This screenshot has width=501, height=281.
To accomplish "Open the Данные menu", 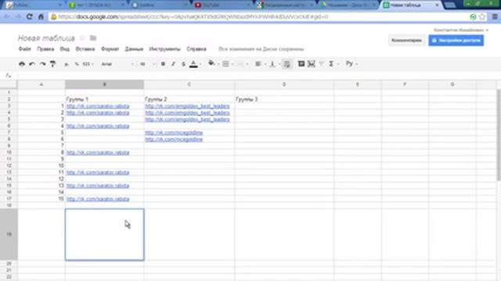I will pyautogui.click(x=134, y=49).
